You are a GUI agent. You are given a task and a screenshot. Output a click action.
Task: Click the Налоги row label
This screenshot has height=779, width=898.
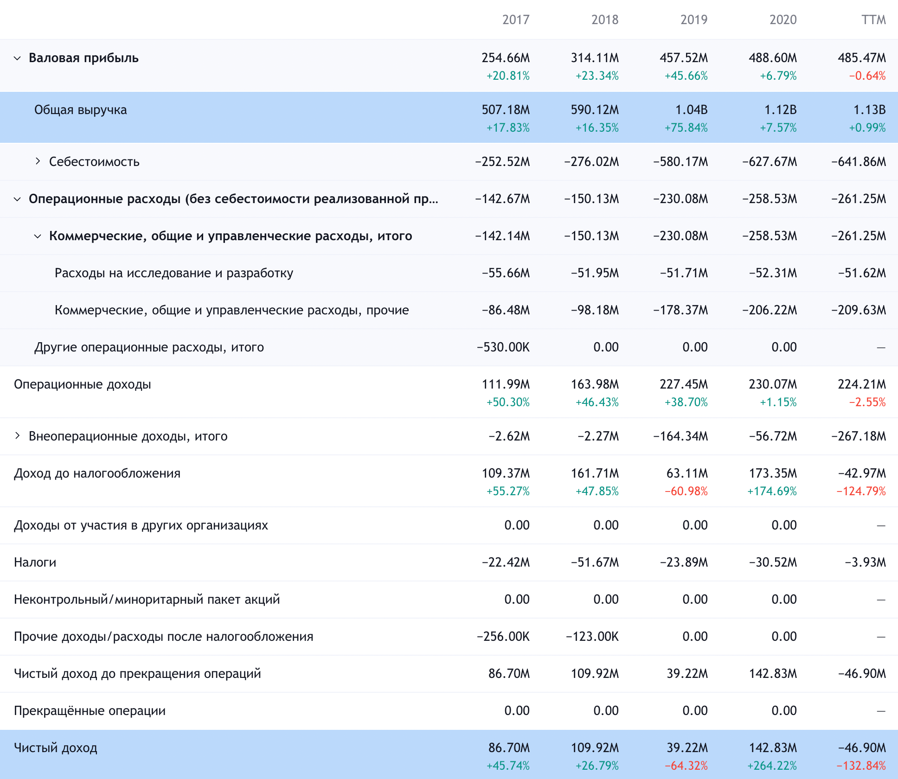(x=35, y=562)
